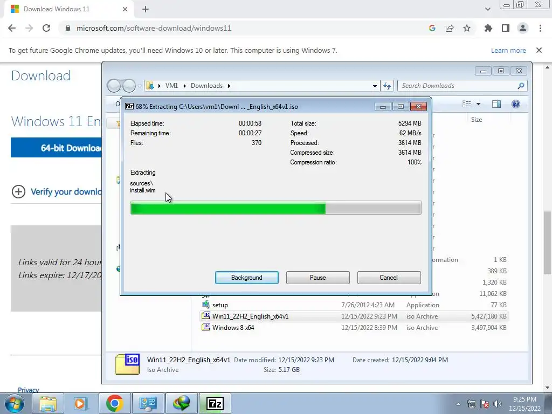Click the Chrome address bar URL
This screenshot has width=552, height=414.
click(154, 28)
